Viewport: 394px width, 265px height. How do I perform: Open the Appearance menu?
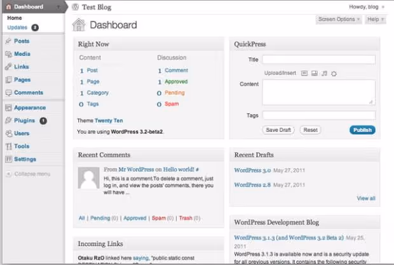click(30, 108)
